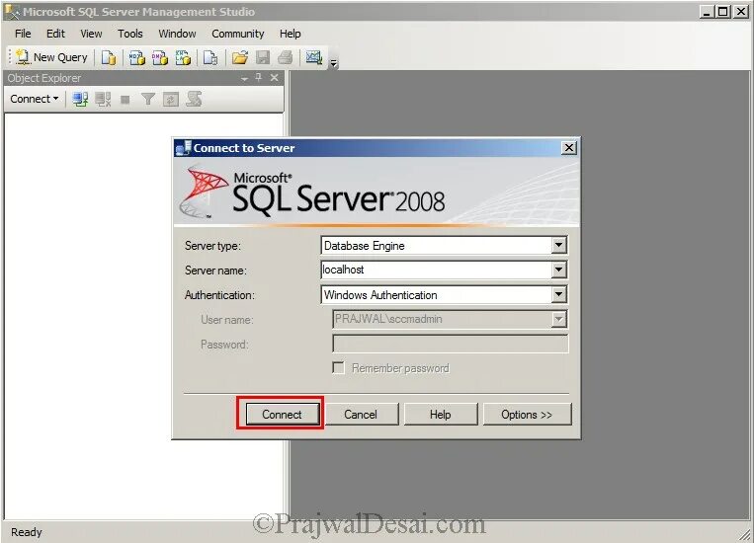The height and width of the screenshot is (543, 754).
Task: Toggle Object Explorer auto hide pin
Action: coord(259,77)
